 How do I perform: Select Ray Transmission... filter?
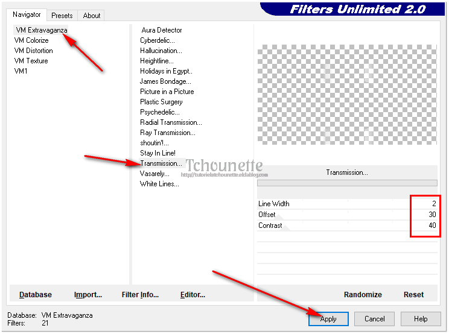(x=167, y=133)
